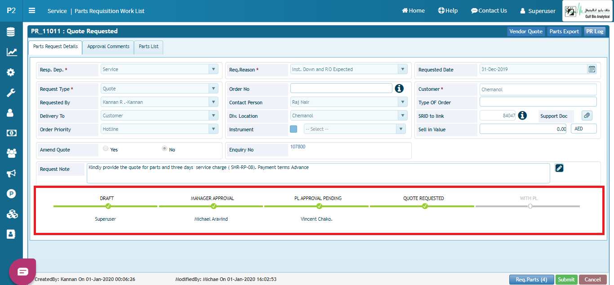
Task: Click Parts Requisition Work List breadcrumb
Action: pos(110,11)
